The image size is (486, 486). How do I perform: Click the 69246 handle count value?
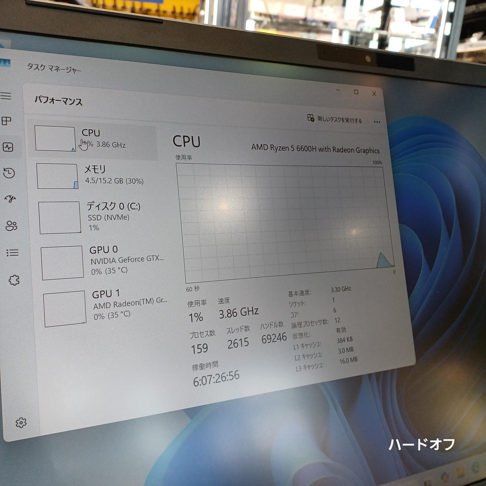274,338
